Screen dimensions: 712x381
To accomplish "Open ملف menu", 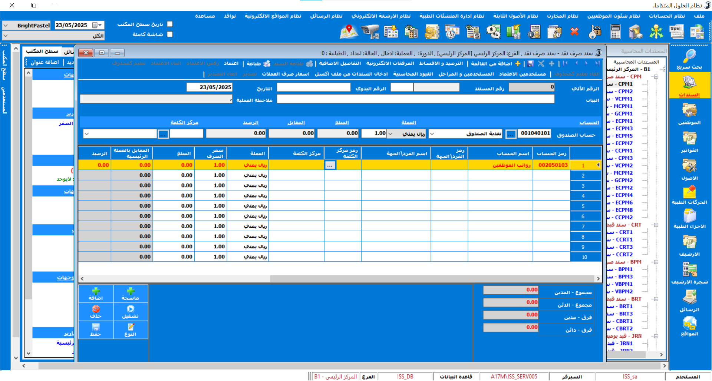I will coord(699,16).
